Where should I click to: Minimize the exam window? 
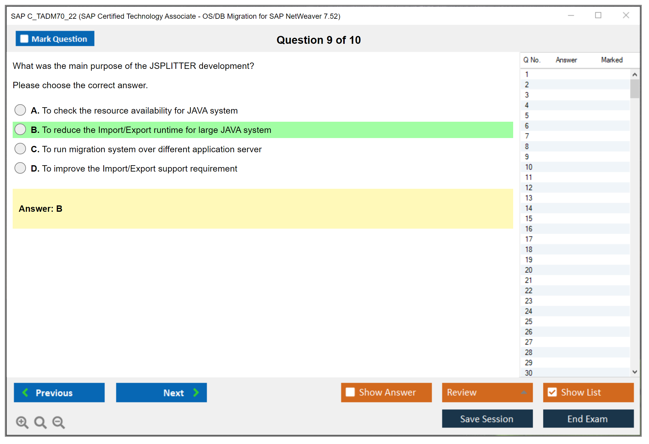coord(571,15)
